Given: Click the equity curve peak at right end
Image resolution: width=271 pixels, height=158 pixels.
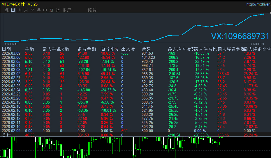Looking at the screenshot, I should coord(264,14).
